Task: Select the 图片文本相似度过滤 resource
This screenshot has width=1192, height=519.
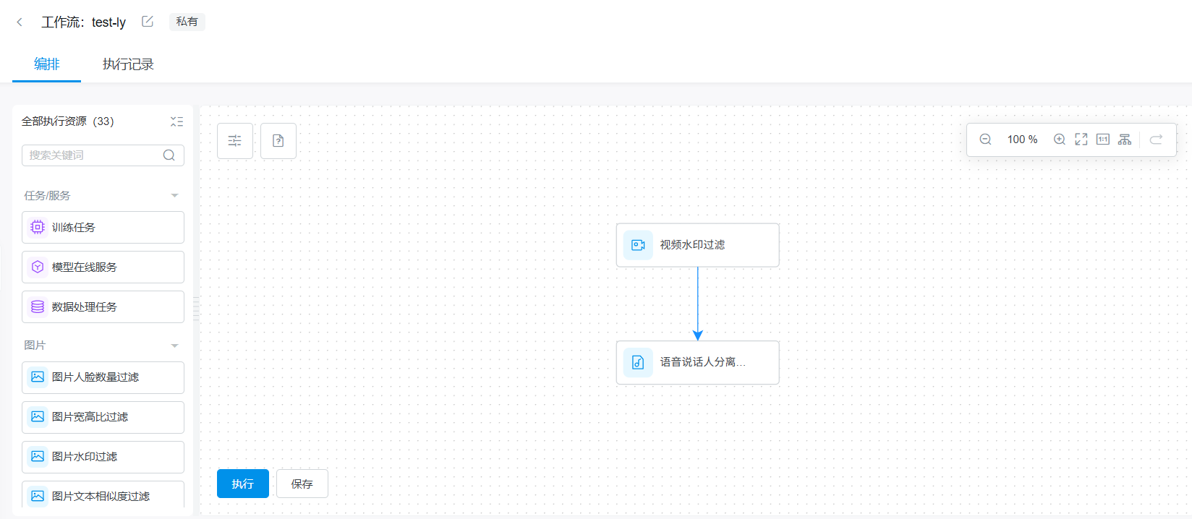Action: (103, 494)
